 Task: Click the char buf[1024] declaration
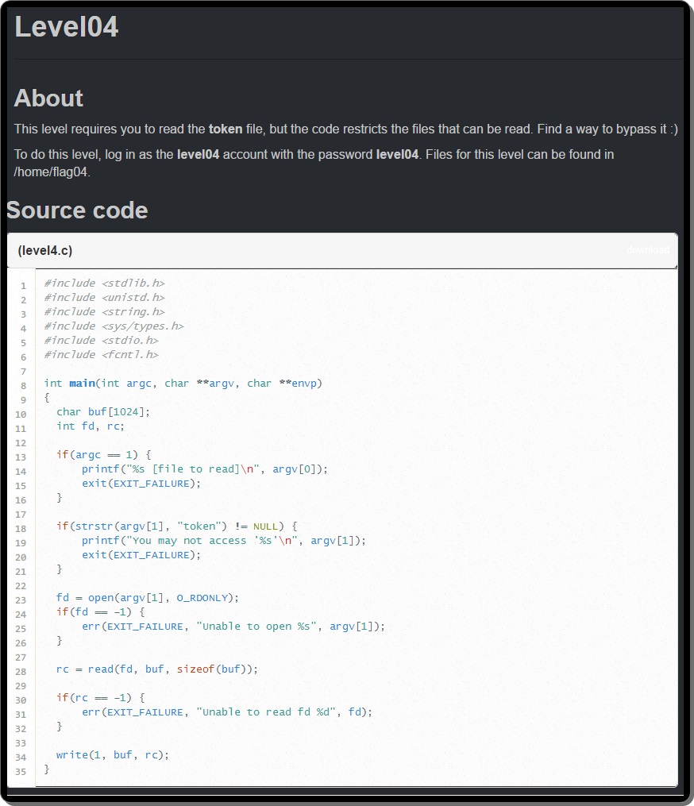pyautogui.click(x=103, y=412)
